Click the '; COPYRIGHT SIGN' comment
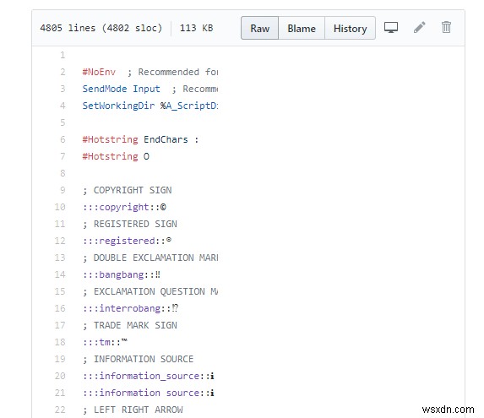484x418 pixels. 128,190
